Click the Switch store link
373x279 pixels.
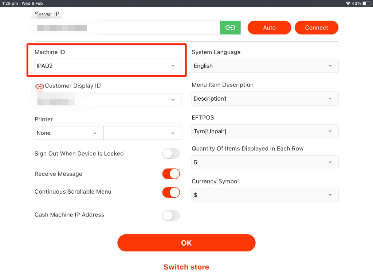[186, 267]
